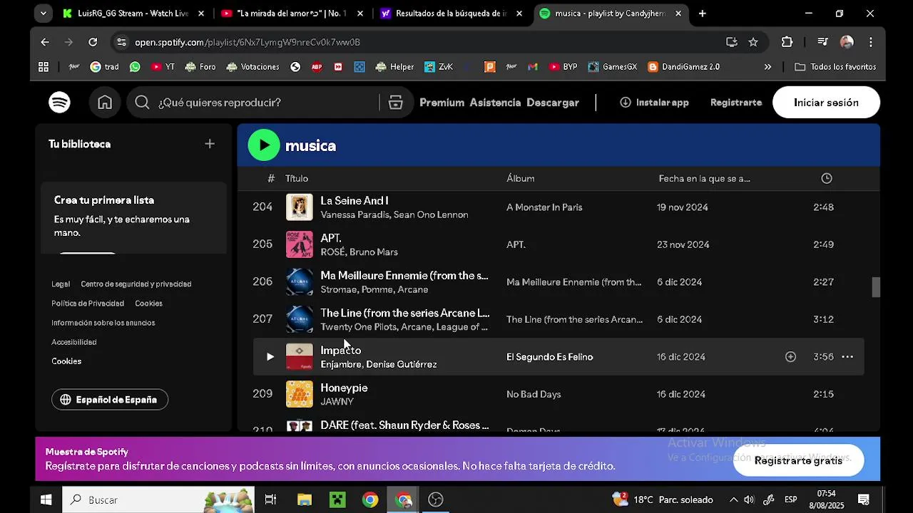The height and width of the screenshot is (513, 913).
Task: Click the duration clock column icon
Action: (x=827, y=178)
